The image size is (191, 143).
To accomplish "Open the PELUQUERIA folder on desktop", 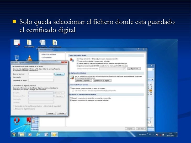I will click(x=29, y=43).
